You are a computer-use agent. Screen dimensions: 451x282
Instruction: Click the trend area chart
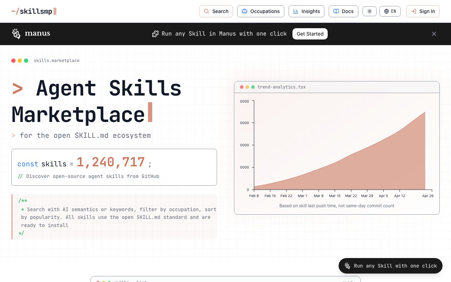pyautogui.click(x=339, y=151)
